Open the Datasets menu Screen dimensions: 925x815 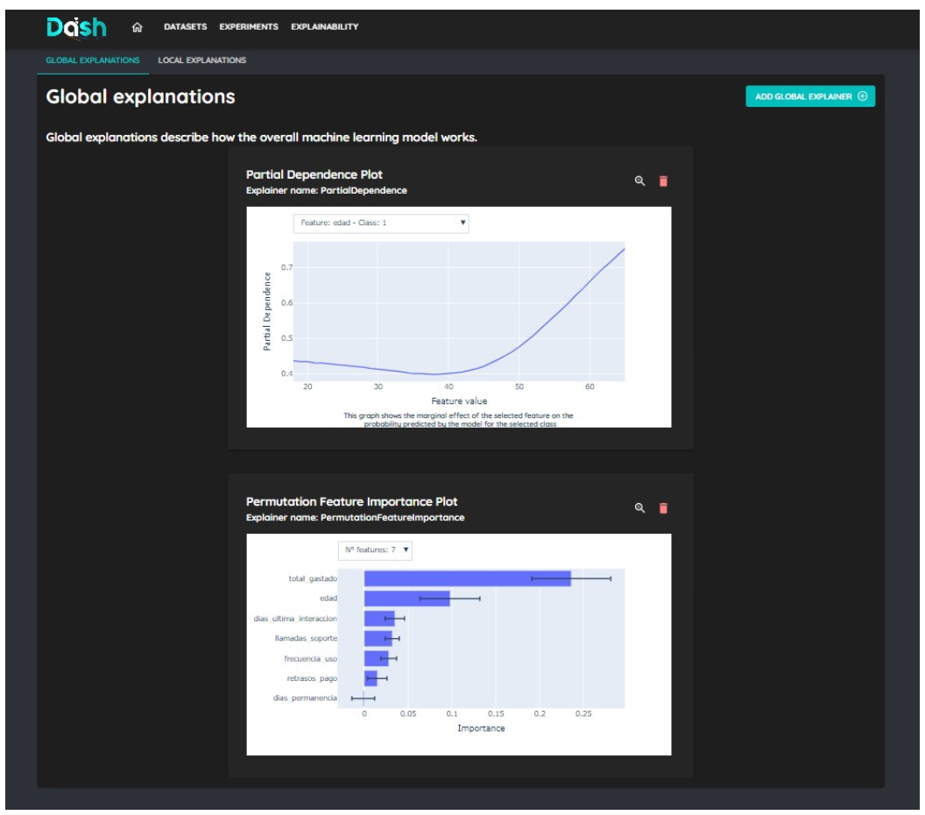[x=185, y=27]
